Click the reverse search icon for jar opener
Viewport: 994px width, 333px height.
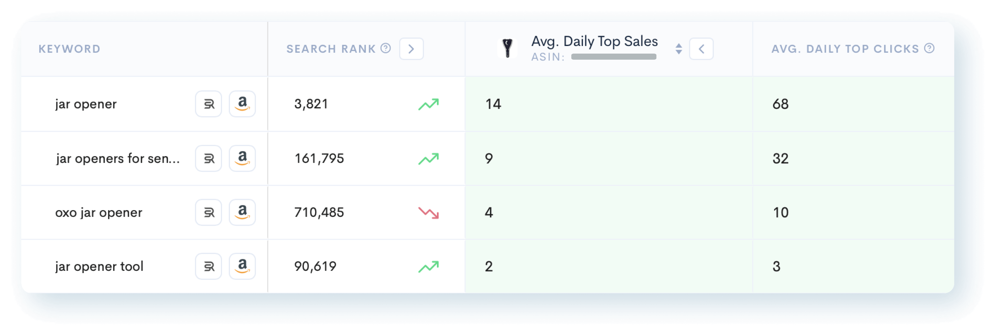(208, 104)
